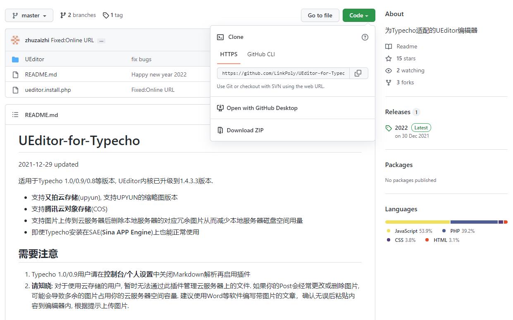Open the 2 branches link
This screenshot has width=513, height=320.
pyautogui.click(x=78, y=15)
